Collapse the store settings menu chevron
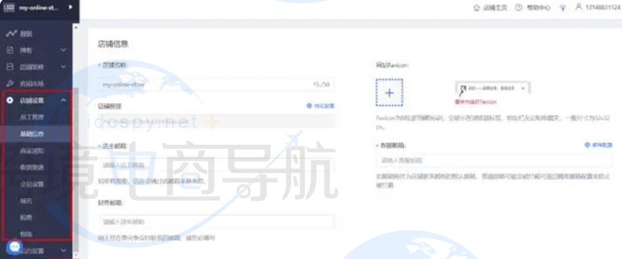 [64, 100]
